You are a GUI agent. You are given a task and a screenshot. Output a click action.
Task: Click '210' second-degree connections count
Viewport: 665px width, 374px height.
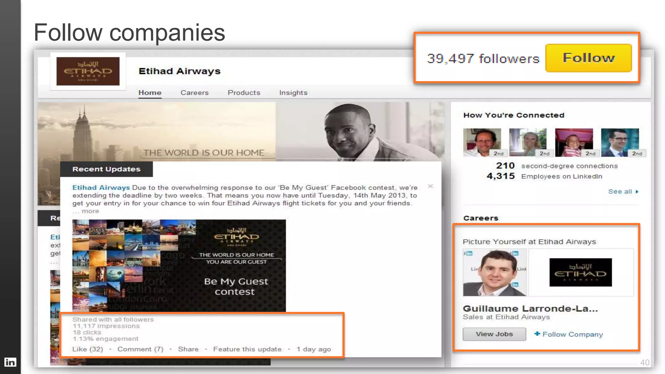pyautogui.click(x=505, y=166)
